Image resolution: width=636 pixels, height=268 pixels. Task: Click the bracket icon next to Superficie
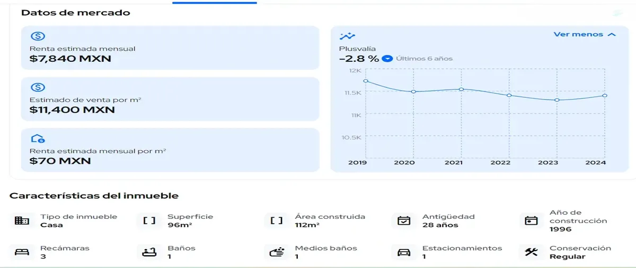149,220
